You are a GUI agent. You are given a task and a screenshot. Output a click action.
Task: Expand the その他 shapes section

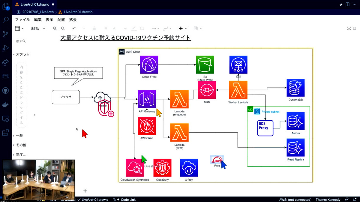(19, 145)
